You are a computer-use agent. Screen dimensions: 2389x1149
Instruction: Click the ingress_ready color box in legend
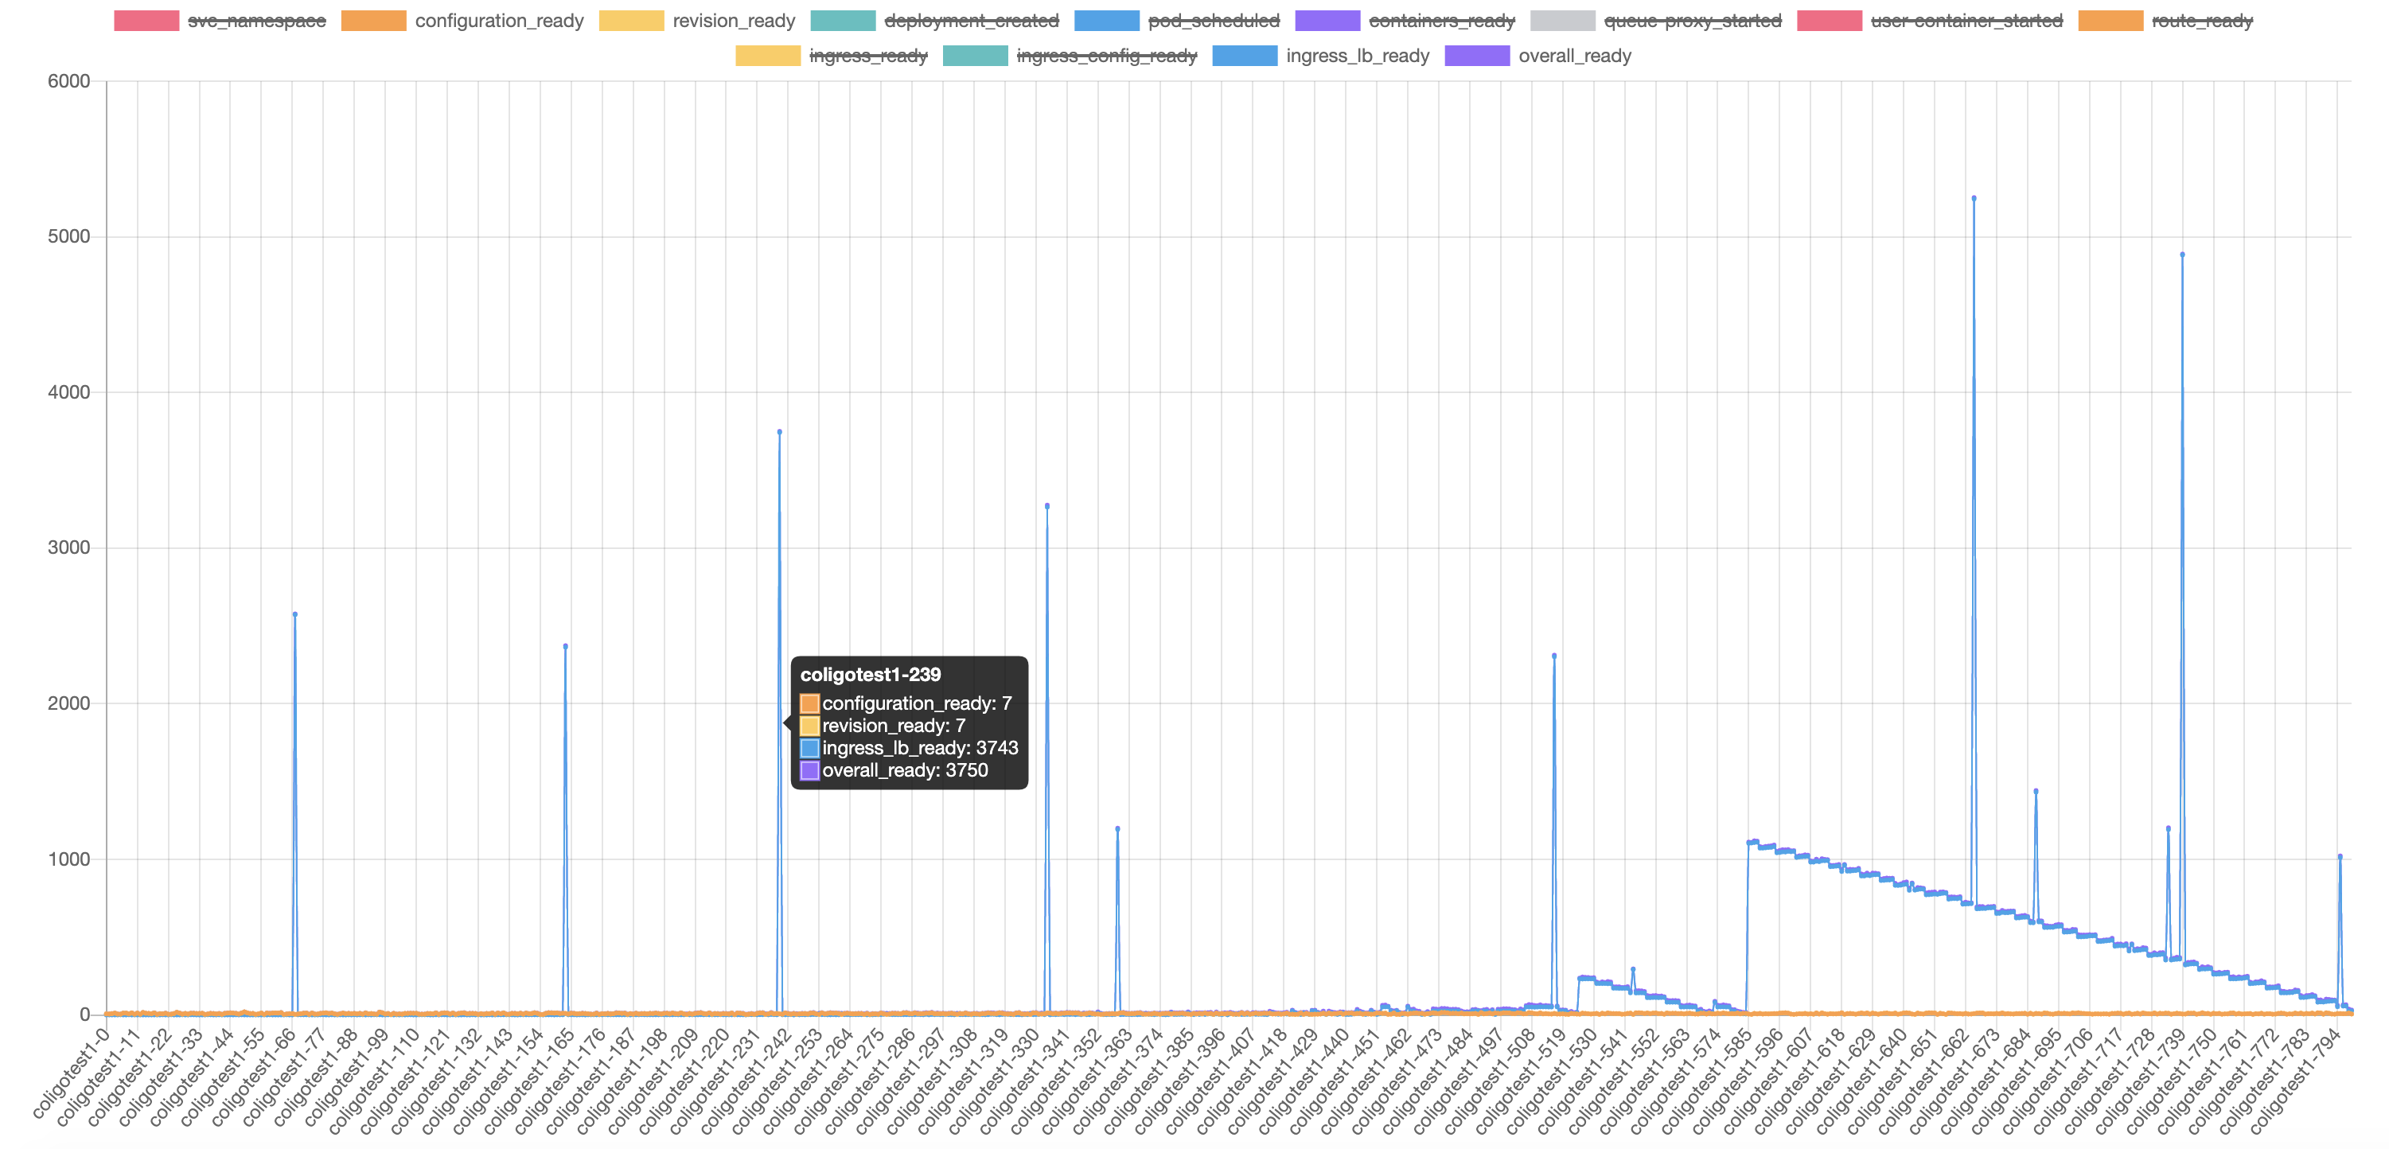point(768,56)
